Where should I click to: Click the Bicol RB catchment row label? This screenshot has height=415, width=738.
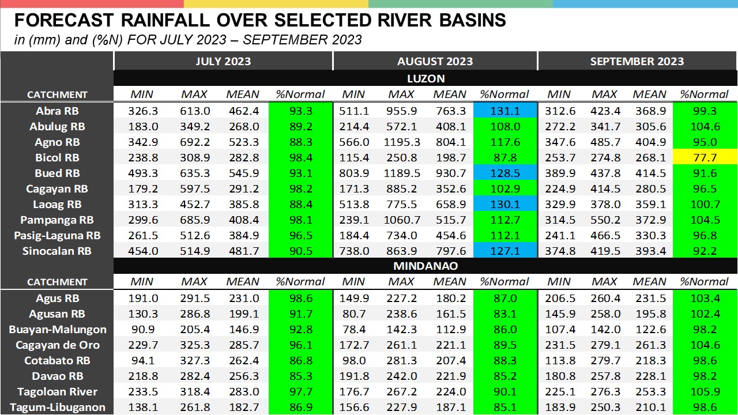[57, 157]
